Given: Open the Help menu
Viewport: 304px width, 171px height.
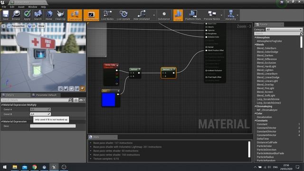Looking at the screenshot, I should 43,7.
